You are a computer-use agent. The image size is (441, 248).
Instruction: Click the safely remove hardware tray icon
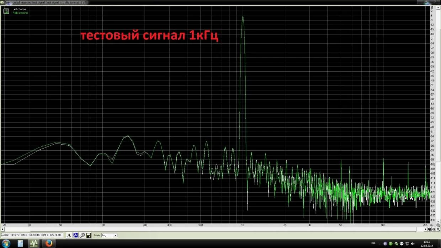coord(396,243)
